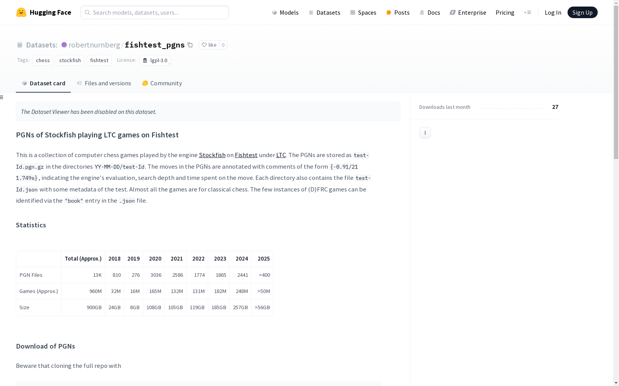Click the heart icon on like button
This screenshot has height=386, width=619.
[204, 45]
